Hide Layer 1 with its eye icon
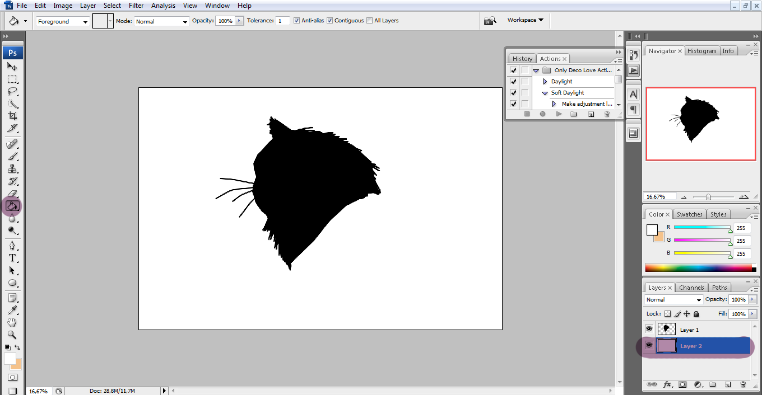The image size is (762, 395). pos(649,330)
